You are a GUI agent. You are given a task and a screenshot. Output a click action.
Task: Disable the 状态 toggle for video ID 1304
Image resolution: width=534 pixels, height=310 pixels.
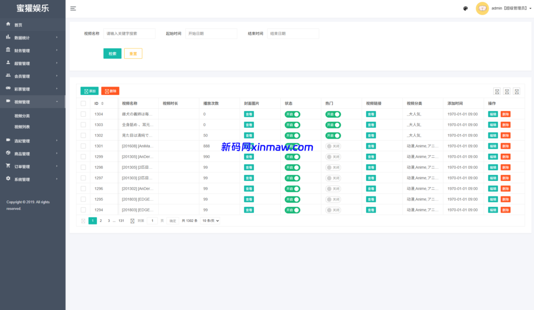click(x=293, y=114)
